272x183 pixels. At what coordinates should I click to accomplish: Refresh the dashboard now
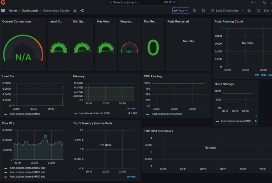pyautogui.click(x=258, y=11)
